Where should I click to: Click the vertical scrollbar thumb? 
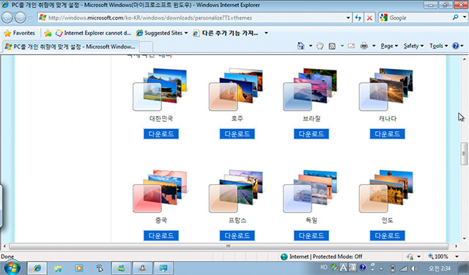(x=464, y=154)
